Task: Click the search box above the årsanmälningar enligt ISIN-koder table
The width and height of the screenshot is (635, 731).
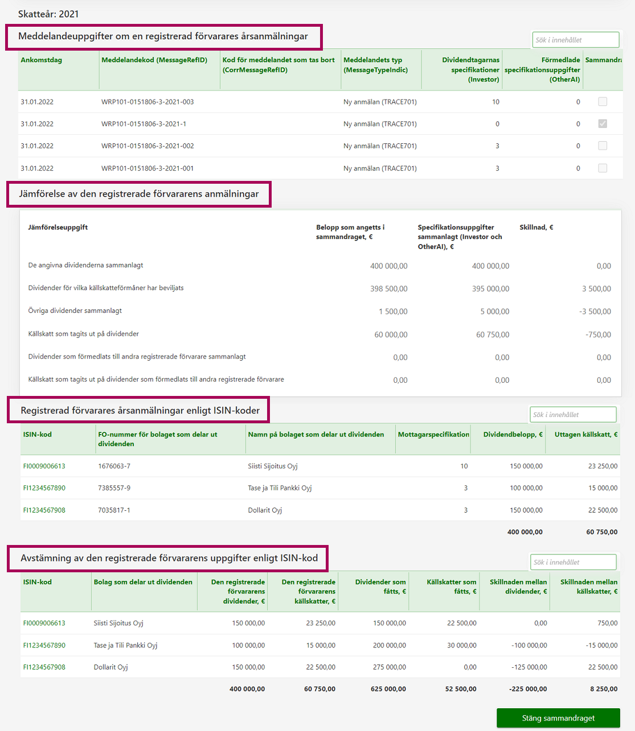Action: (x=573, y=415)
